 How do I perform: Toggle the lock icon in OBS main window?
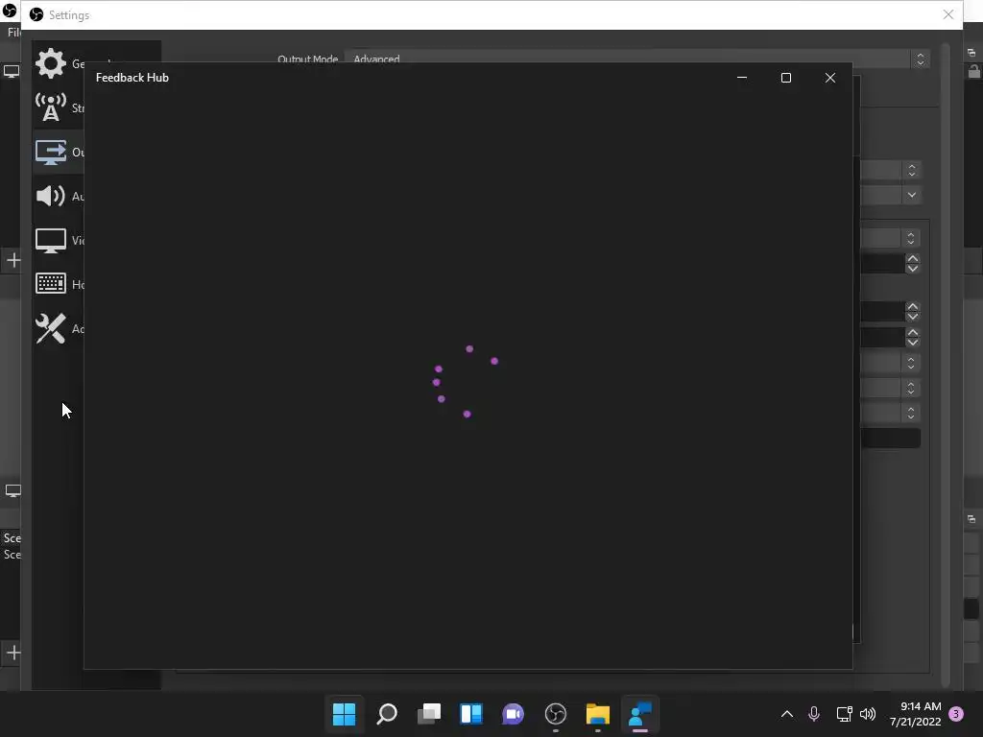click(973, 71)
